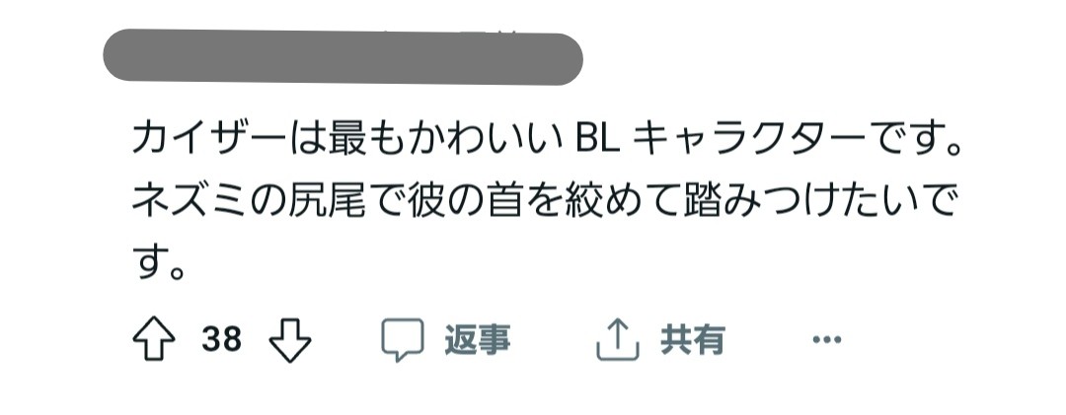Click the 返事 reply label
Image resolution: width=1066 pixels, height=415 pixels.
(x=478, y=339)
